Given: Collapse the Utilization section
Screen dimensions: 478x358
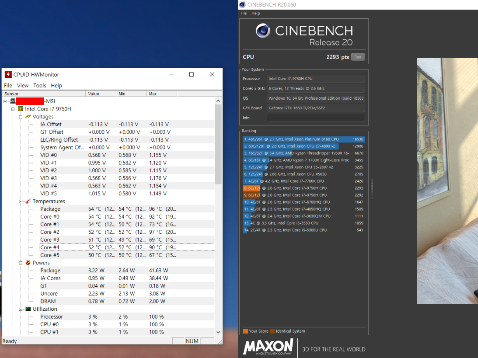Looking at the screenshot, I should 21,309.
